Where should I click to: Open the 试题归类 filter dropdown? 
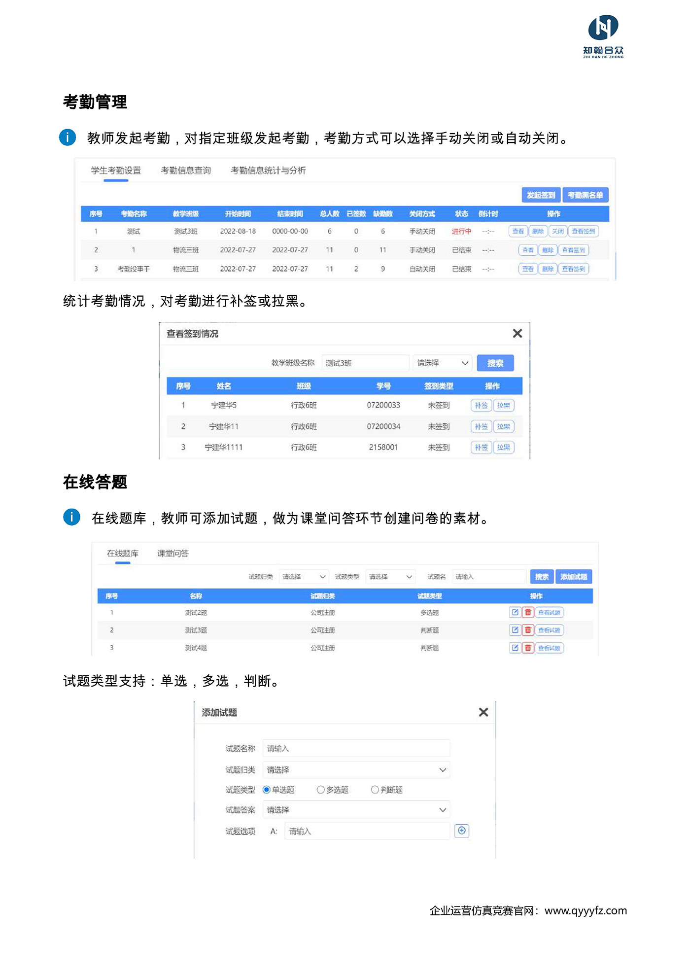[303, 577]
